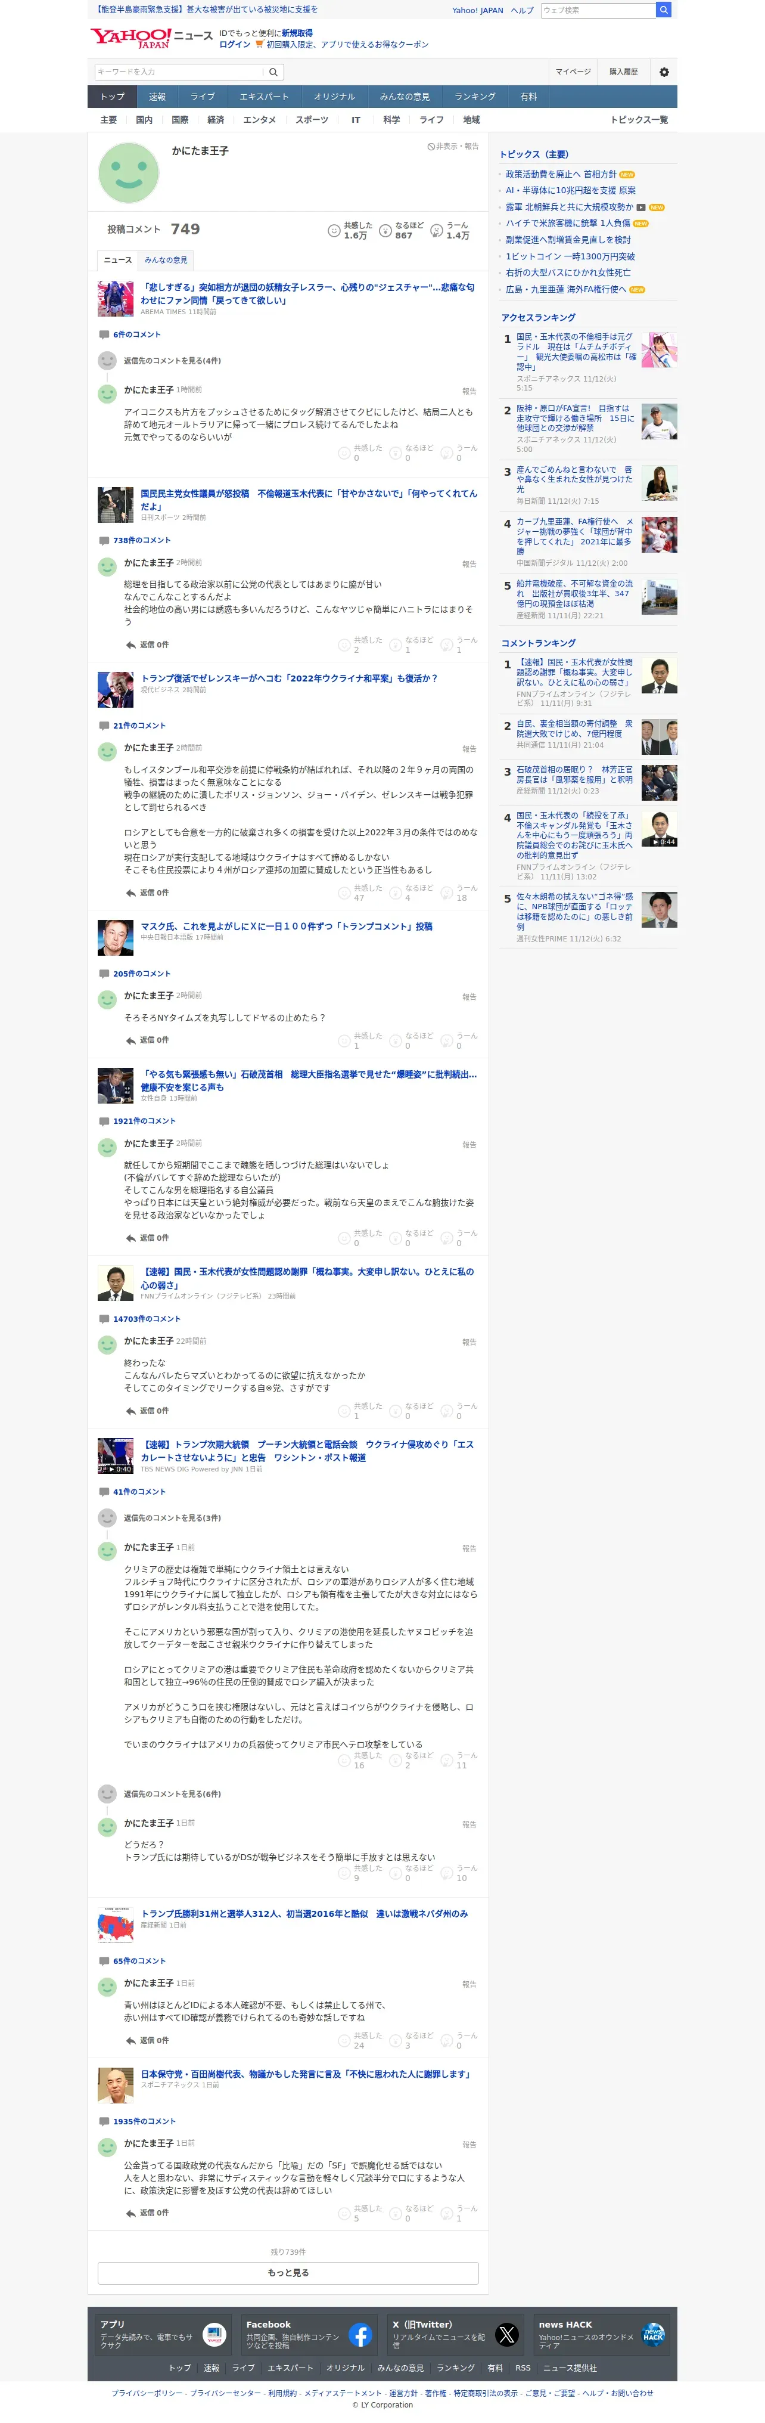Viewport: 765px width, 2423px height.
Task: Click うーん reaction on the アイコニクス comment
Action: 459,453
